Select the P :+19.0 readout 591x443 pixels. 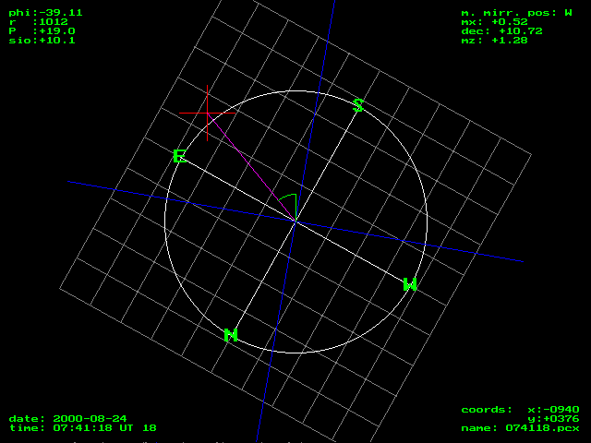[42, 31]
